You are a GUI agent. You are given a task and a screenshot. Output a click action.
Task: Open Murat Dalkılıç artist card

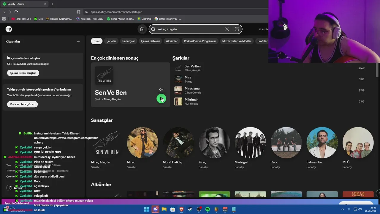(178, 149)
